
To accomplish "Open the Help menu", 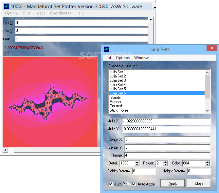I will click(80, 13).
